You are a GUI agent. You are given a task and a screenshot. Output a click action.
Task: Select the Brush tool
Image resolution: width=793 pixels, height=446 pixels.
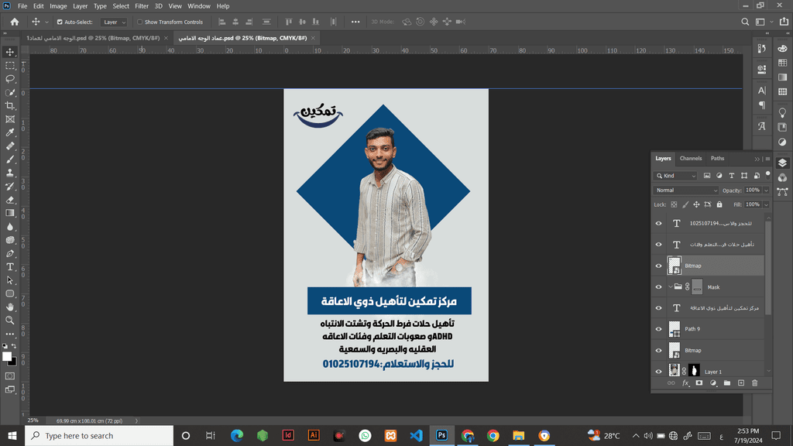click(10, 160)
